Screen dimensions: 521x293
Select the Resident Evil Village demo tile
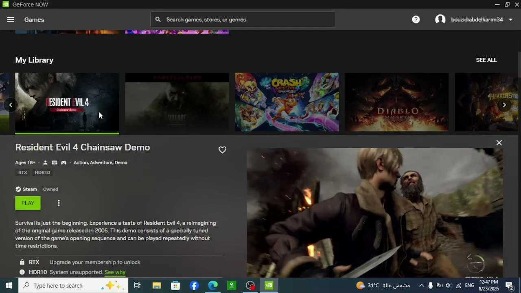[x=177, y=102]
